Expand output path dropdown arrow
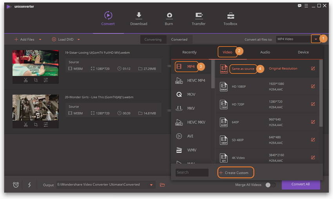Screen dimensions: 333x199 pos(151,185)
